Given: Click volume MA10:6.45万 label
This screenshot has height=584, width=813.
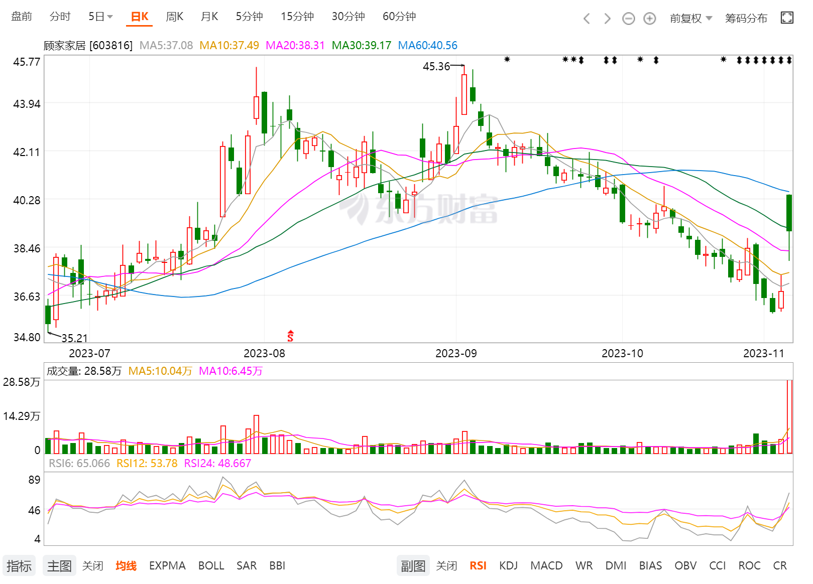Looking at the screenshot, I should pos(230,371).
